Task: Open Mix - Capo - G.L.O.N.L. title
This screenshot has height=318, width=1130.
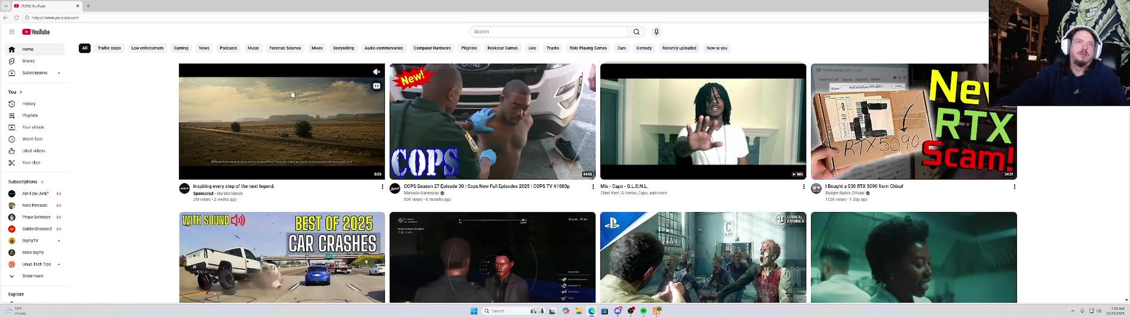Action: click(x=624, y=186)
